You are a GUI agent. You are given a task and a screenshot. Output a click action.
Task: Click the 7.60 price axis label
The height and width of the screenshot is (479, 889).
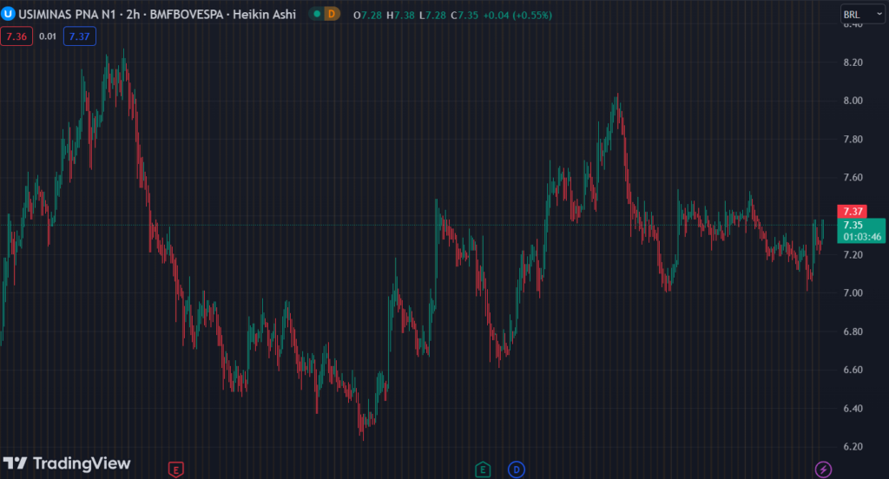click(x=853, y=177)
